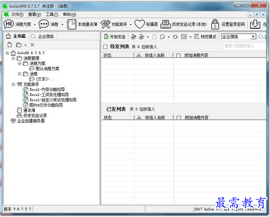Open the 功能助手 toolbar dropdown arrow
This screenshot has width=270, height=217.
[131, 25]
